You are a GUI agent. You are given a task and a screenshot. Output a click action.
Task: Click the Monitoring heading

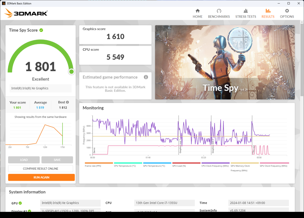93,108
